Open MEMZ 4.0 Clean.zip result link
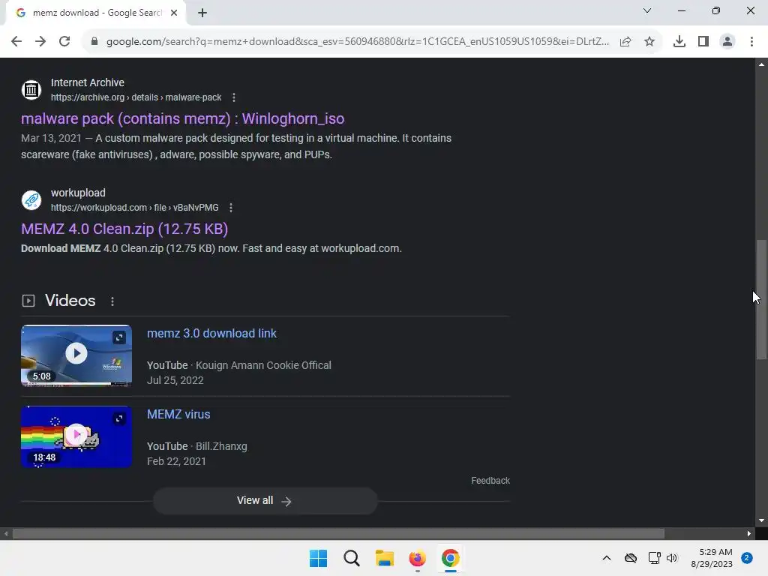 [x=124, y=229]
